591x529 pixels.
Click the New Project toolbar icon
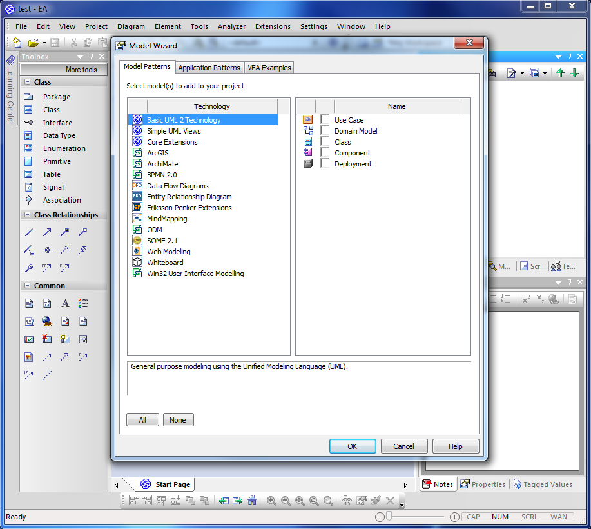(17, 43)
